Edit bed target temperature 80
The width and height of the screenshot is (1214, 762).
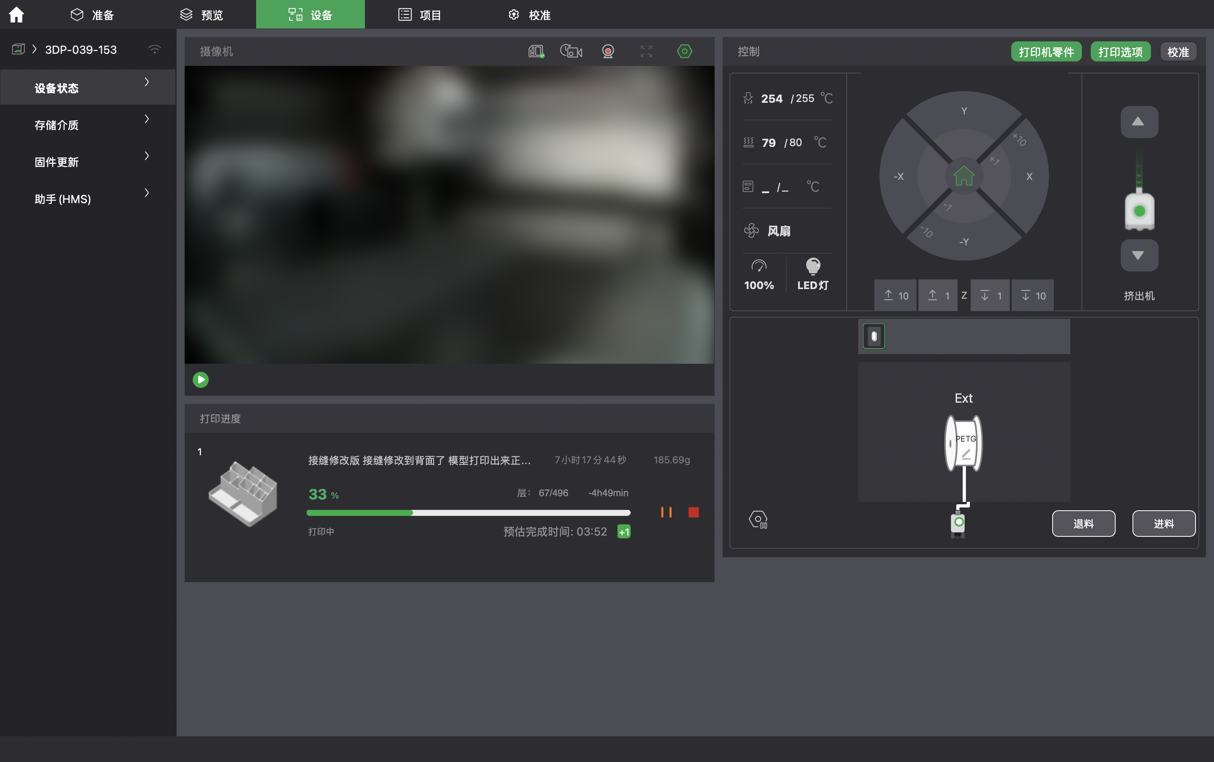tap(796, 143)
